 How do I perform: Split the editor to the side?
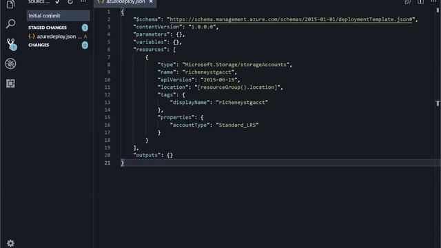point(420,1)
